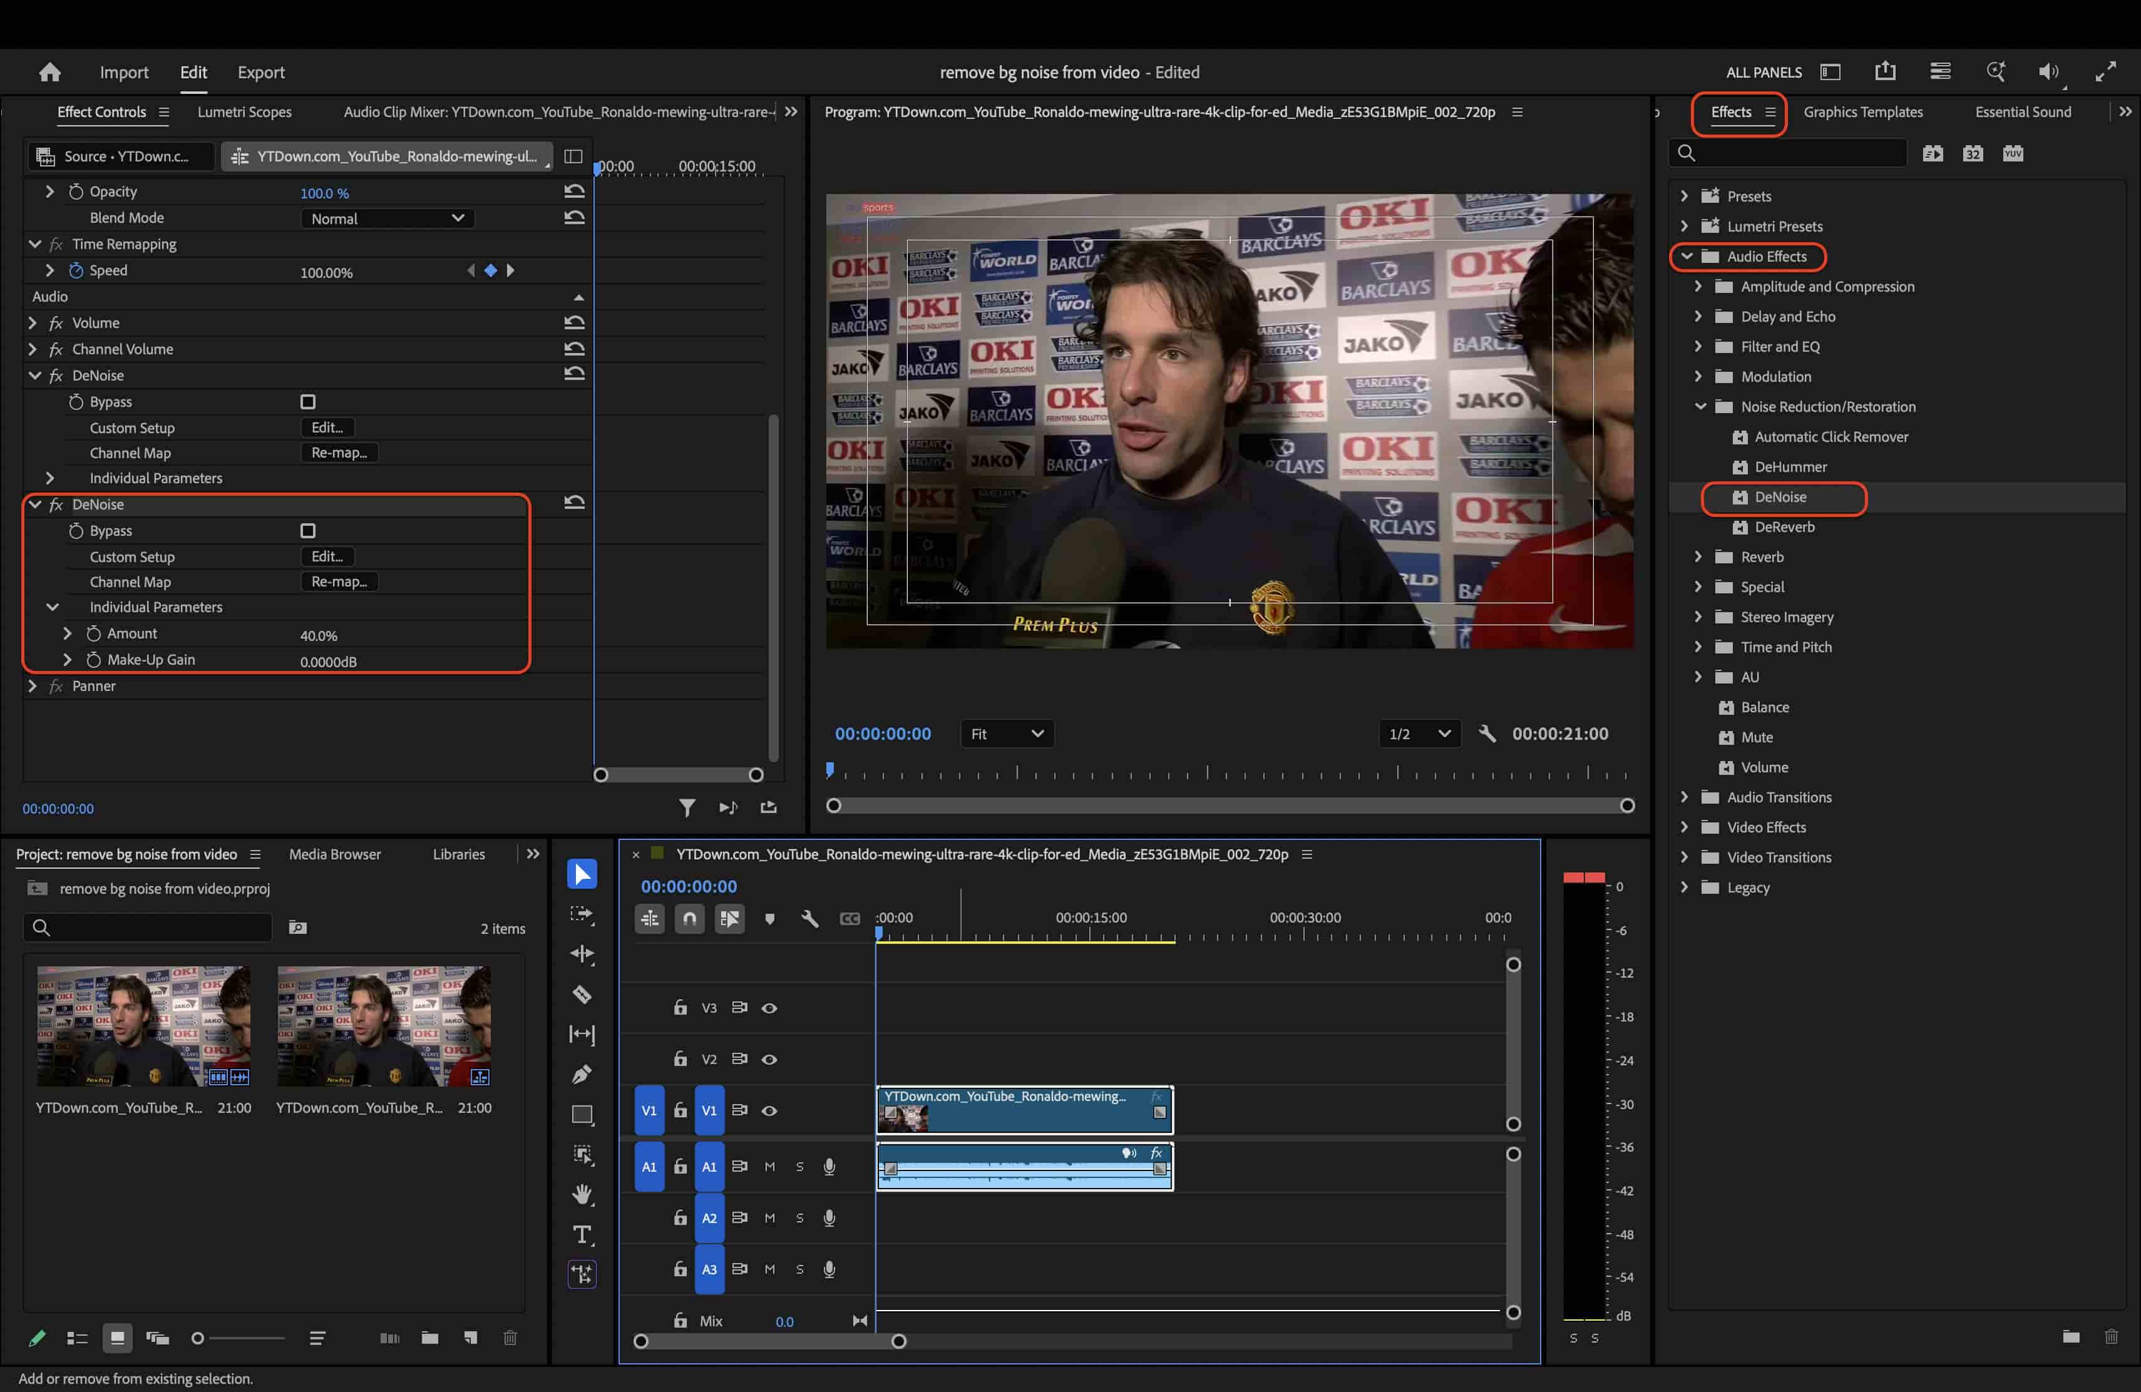Click the timeline horizontal zoom bar

[770, 1341]
